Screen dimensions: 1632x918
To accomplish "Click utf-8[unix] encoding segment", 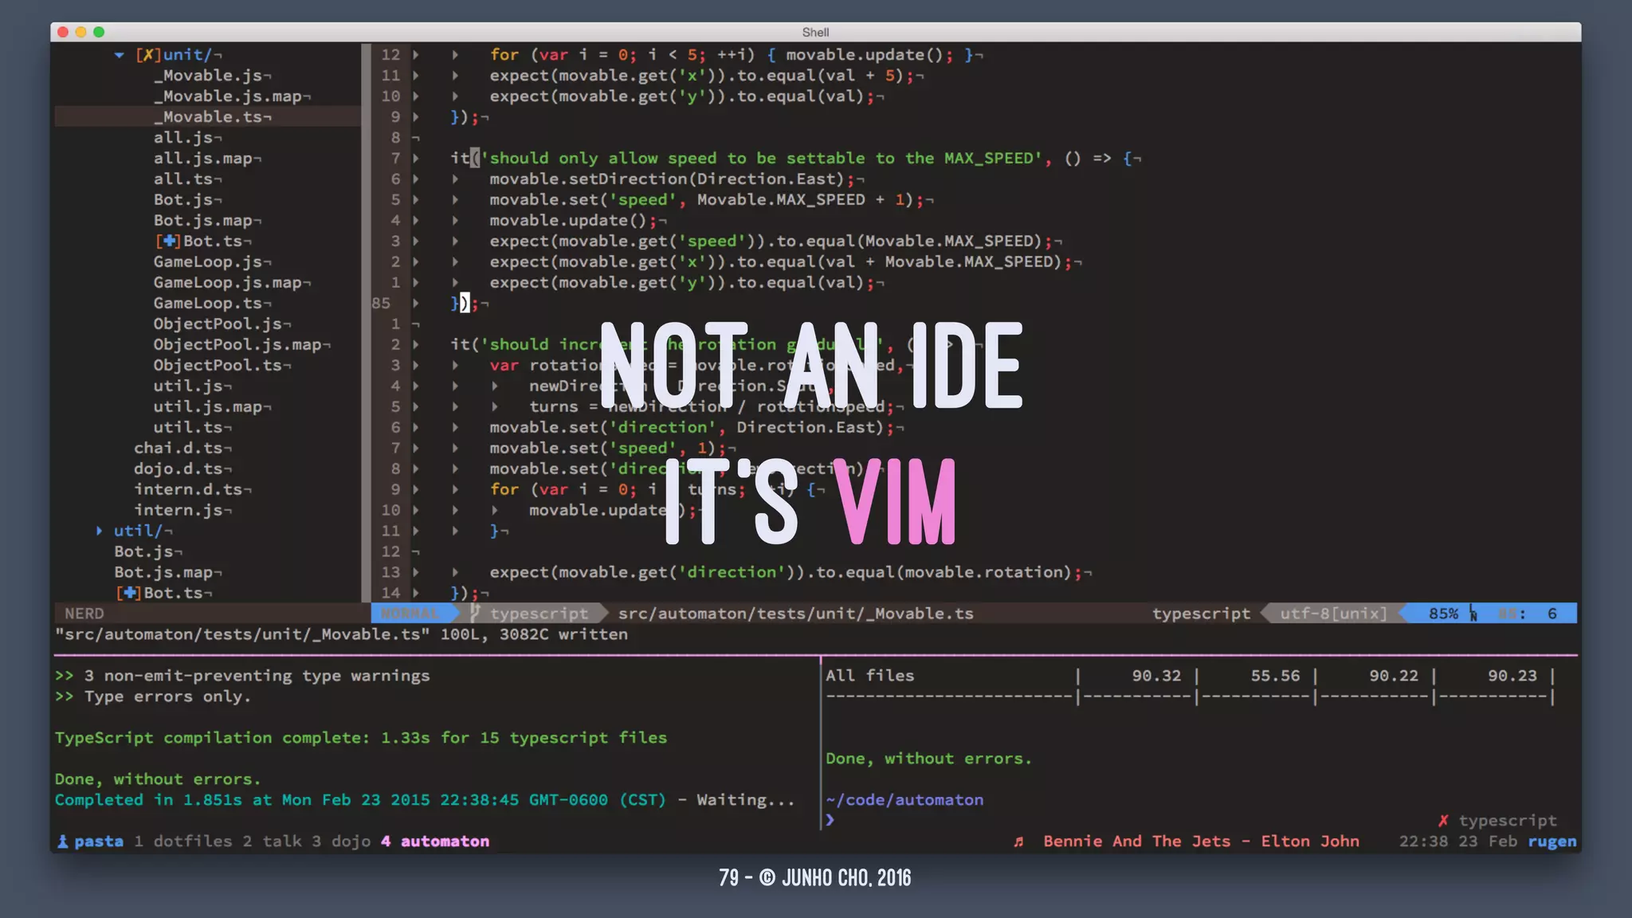I will 1333,614.
